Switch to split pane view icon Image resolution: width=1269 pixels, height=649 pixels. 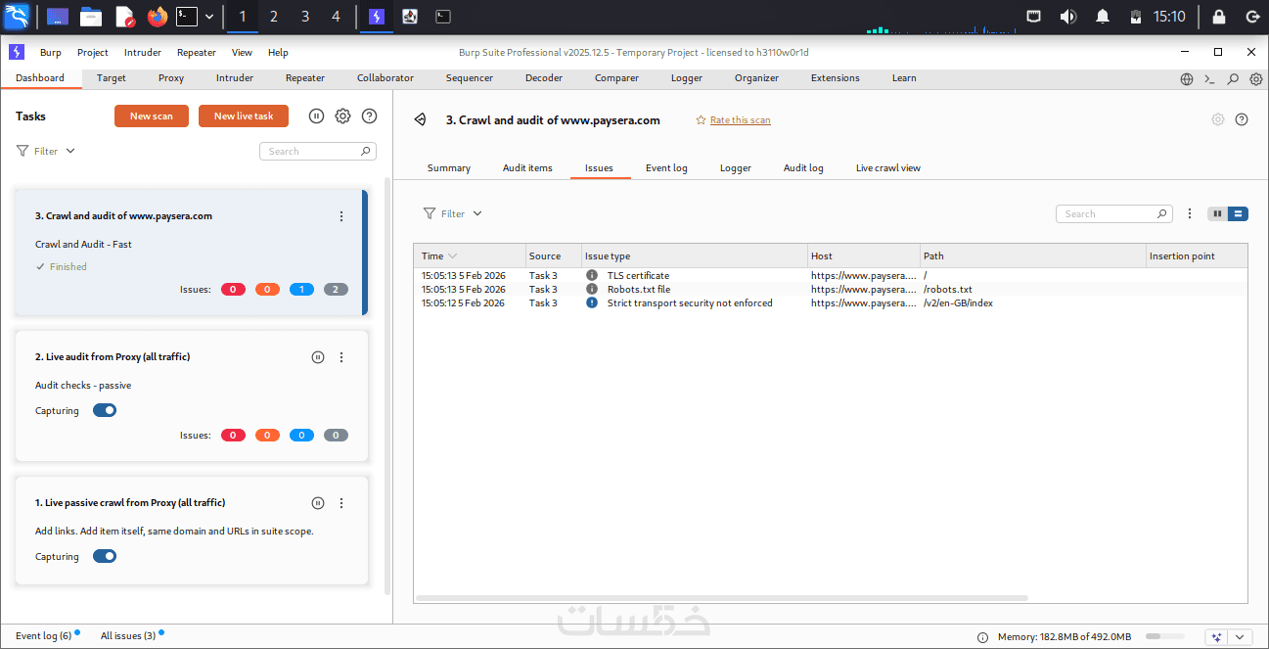1218,213
